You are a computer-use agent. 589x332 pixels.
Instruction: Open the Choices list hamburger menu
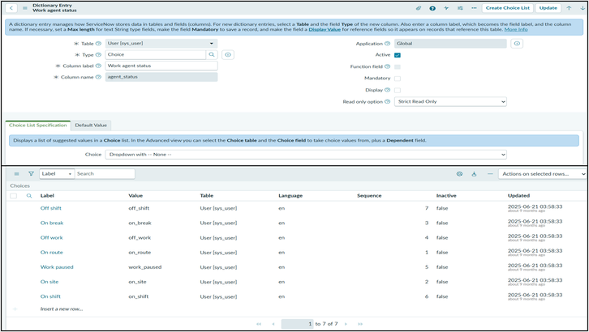pyautogui.click(x=16, y=173)
